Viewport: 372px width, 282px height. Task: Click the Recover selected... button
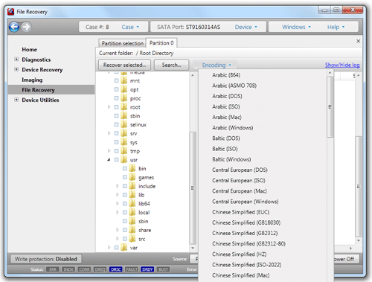tap(124, 65)
